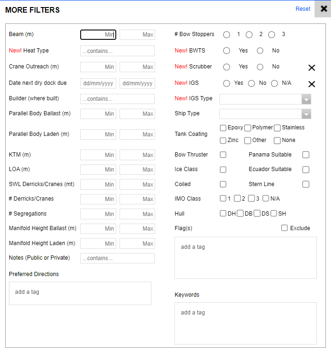Clear the Scrubber selection with X icon
Screen dimensions: 331x352
click(312, 67)
